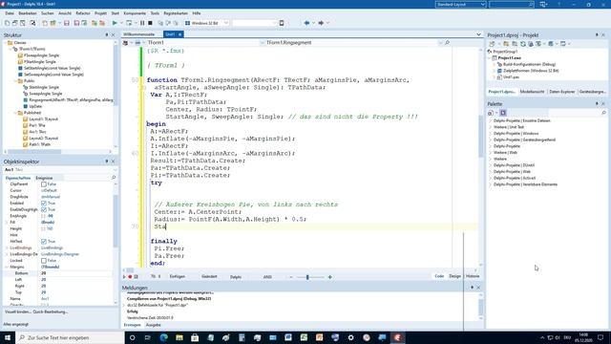Toggle the Enabled checkbox
The height and width of the screenshot is (344, 611).
tap(44, 204)
